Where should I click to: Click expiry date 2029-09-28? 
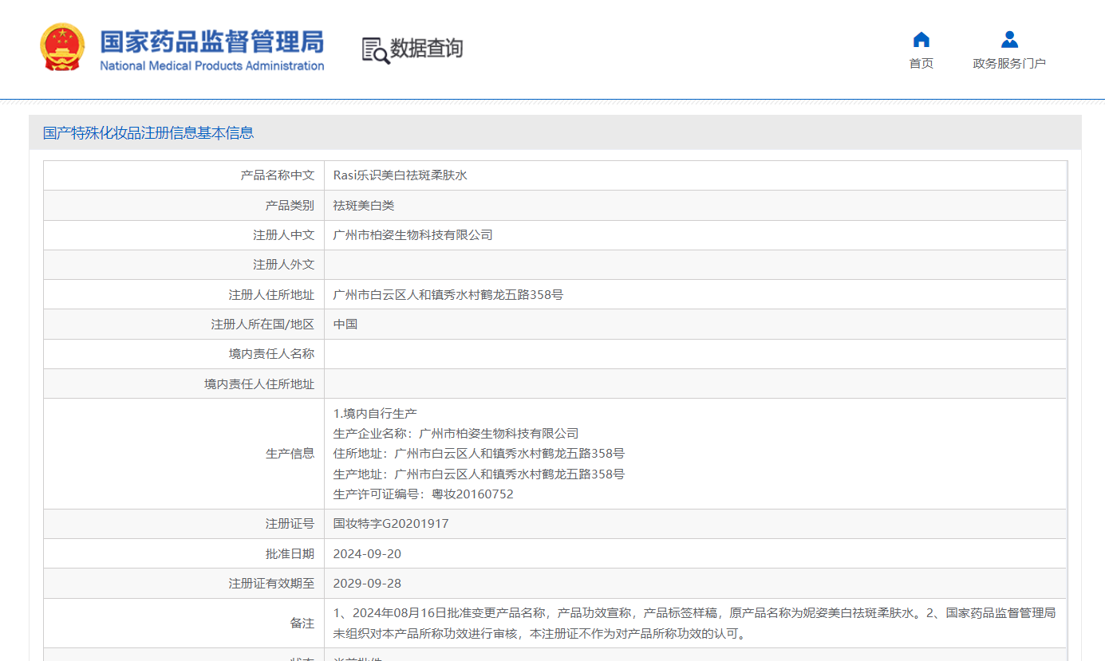367,584
